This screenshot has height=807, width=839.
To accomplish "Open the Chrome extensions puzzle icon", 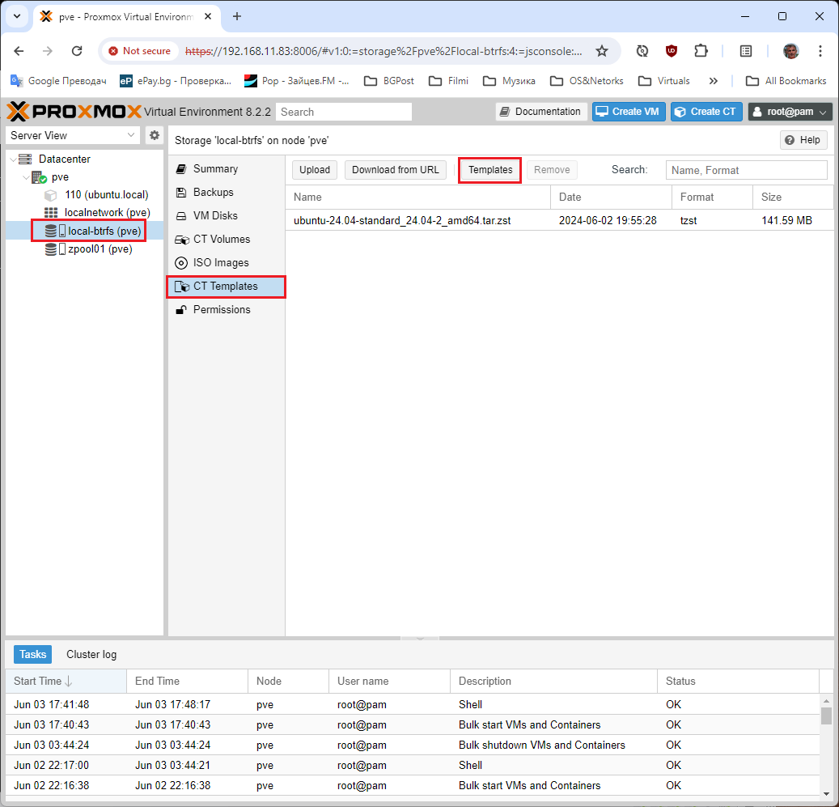I will coord(701,51).
